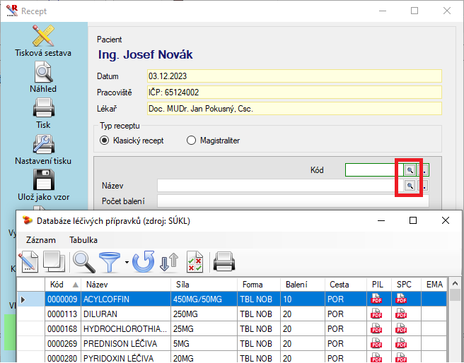The width and height of the screenshot is (464, 363).
Task: Click the search magnifier toolbar icon
Action: [84, 262]
